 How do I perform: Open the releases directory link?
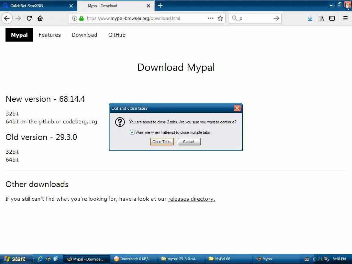pos(191,199)
